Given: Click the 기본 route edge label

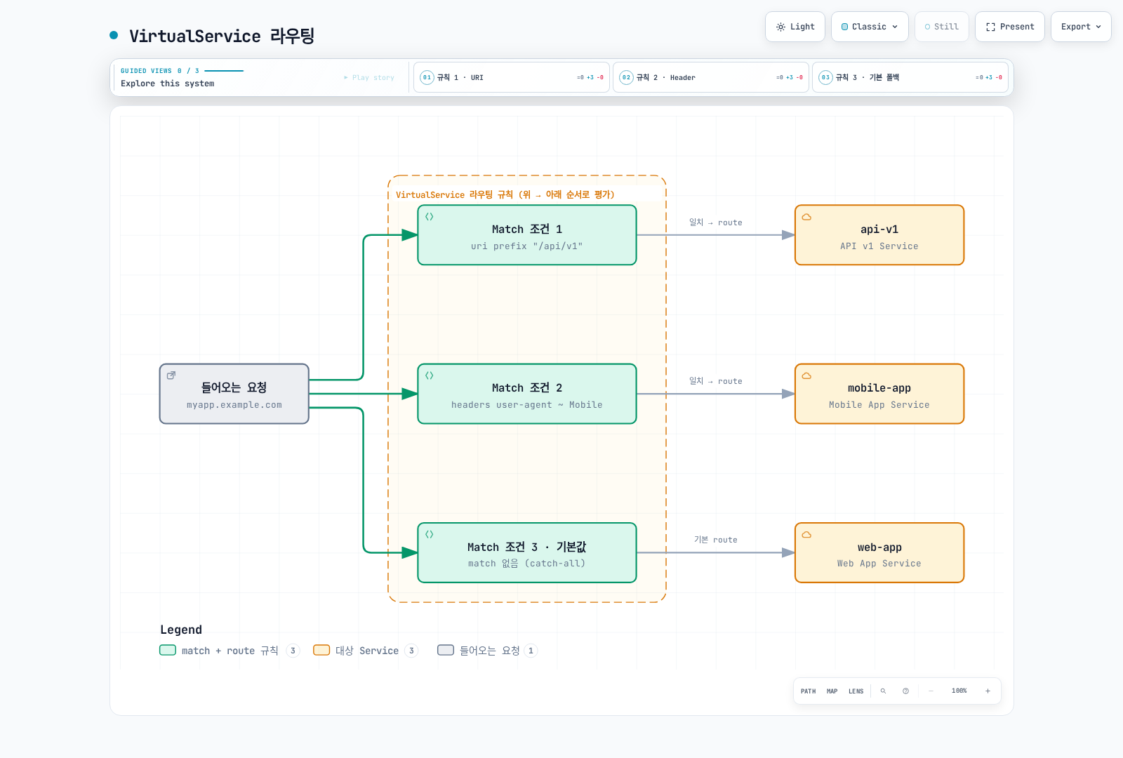Looking at the screenshot, I should pos(716,540).
